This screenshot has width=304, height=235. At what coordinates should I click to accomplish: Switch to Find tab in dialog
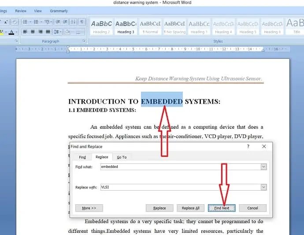click(x=82, y=157)
